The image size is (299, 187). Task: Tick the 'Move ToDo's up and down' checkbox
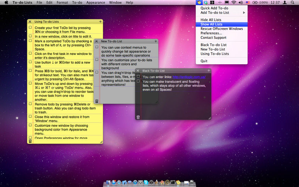pyautogui.click(x=30, y=83)
